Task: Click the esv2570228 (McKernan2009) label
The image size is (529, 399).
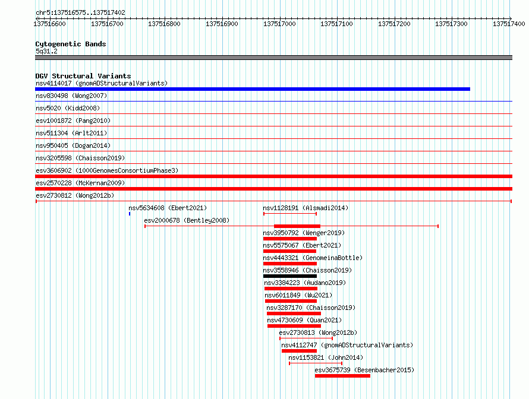Action: pos(80,183)
